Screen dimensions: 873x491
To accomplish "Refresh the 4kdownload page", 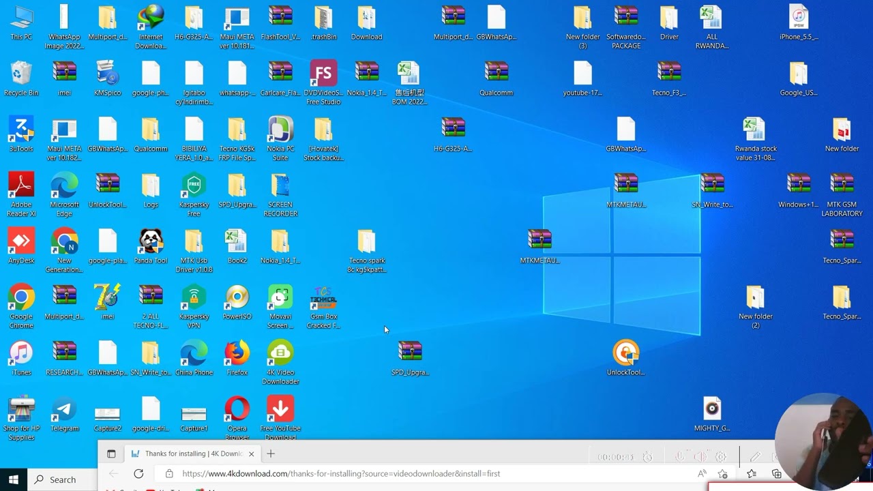I will 138,473.
